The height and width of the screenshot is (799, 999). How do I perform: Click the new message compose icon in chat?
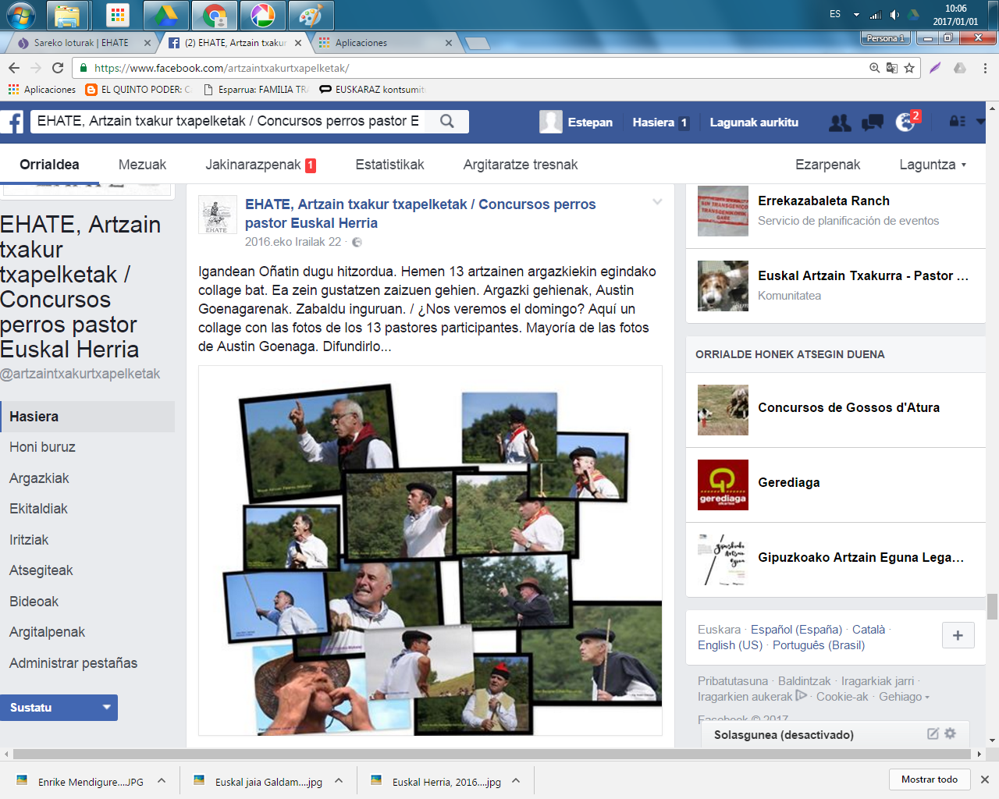[x=933, y=733]
